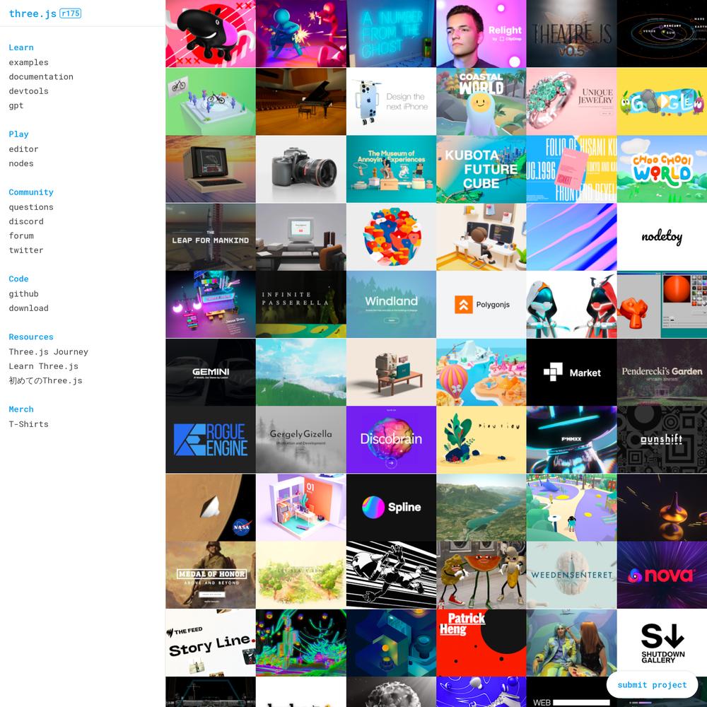
Task: Open the gpt link
Action: tap(16, 105)
